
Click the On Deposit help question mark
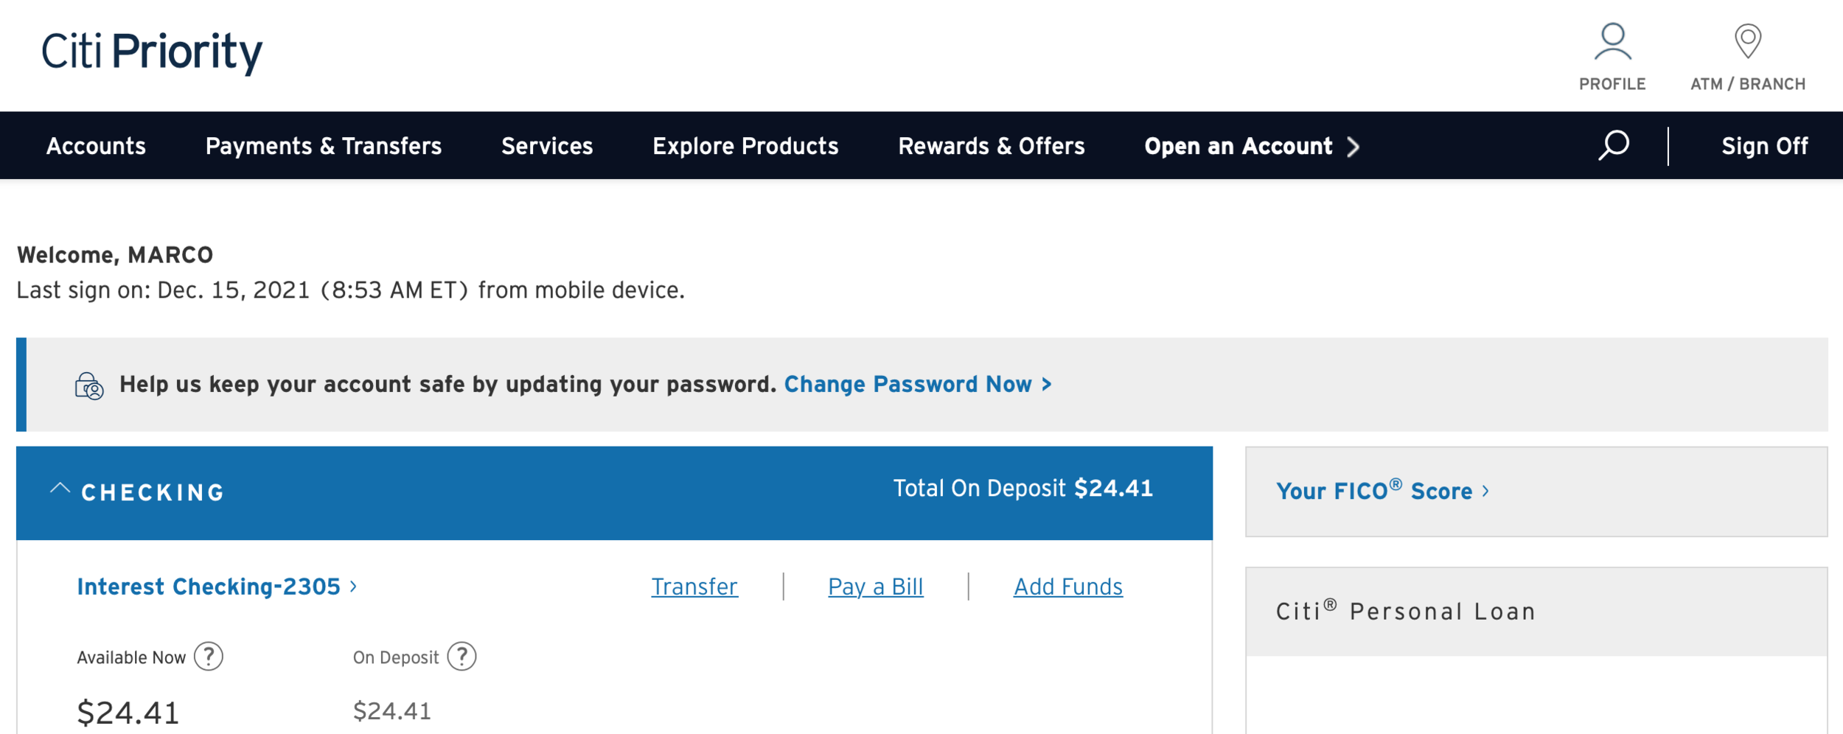click(x=462, y=656)
